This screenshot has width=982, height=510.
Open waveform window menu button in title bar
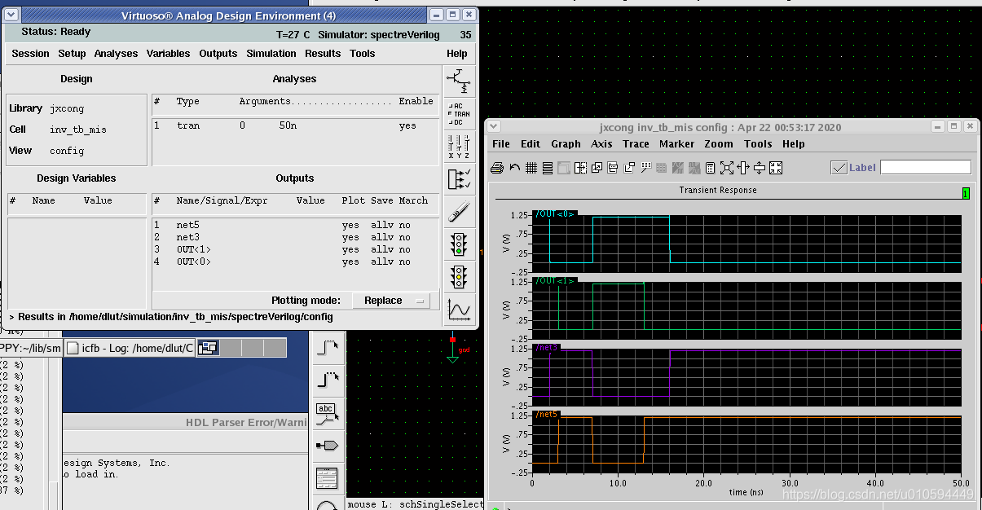[495, 127]
